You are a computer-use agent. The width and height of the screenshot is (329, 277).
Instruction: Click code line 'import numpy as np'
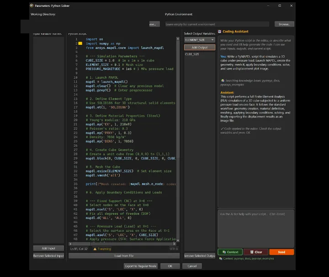103,43
